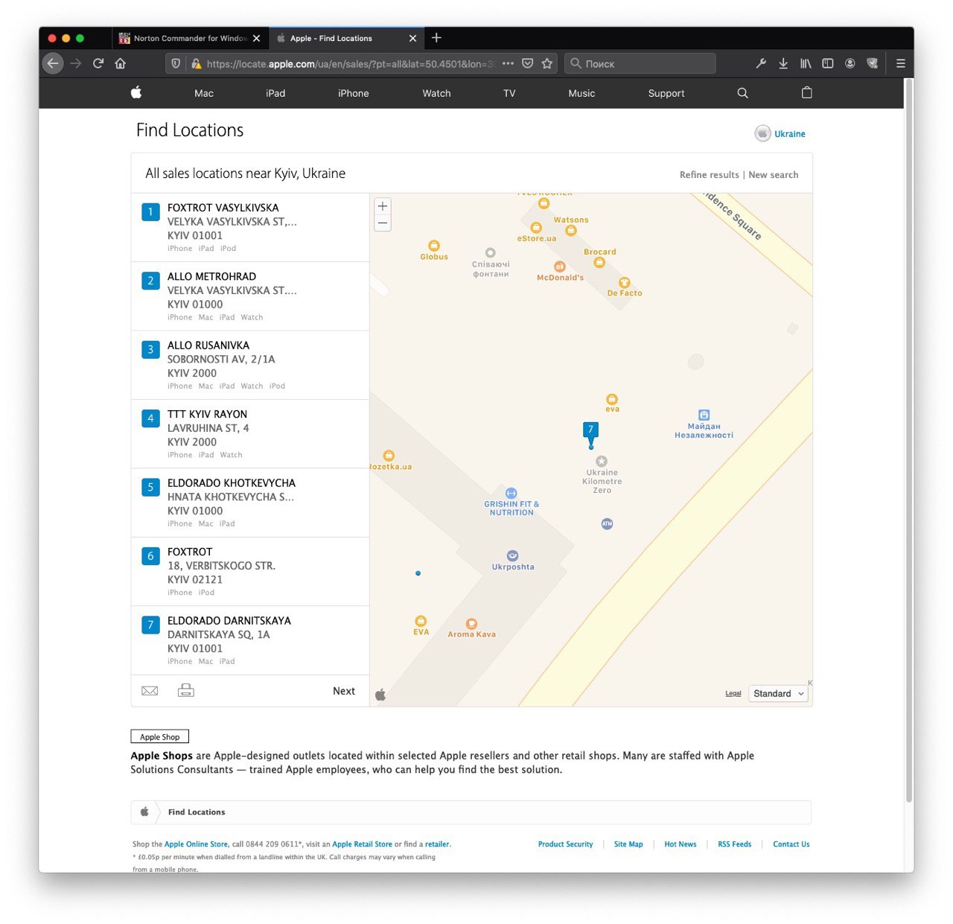953x924 pixels.
Task: Open the shopping bag icon
Action: [x=806, y=93]
